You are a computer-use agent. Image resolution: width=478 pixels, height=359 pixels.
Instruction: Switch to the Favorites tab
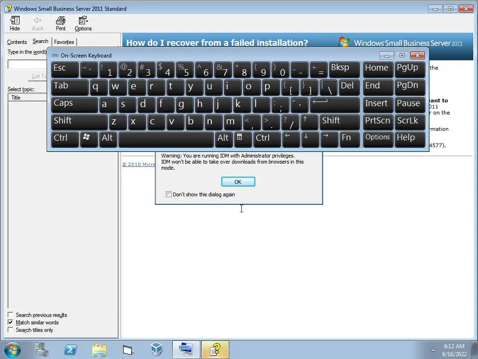pyautogui.click(x=64, y=42)
